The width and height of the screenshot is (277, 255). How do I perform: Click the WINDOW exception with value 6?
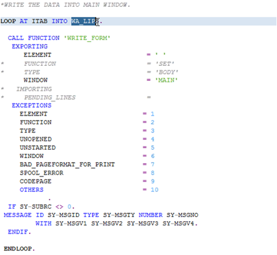32,156
